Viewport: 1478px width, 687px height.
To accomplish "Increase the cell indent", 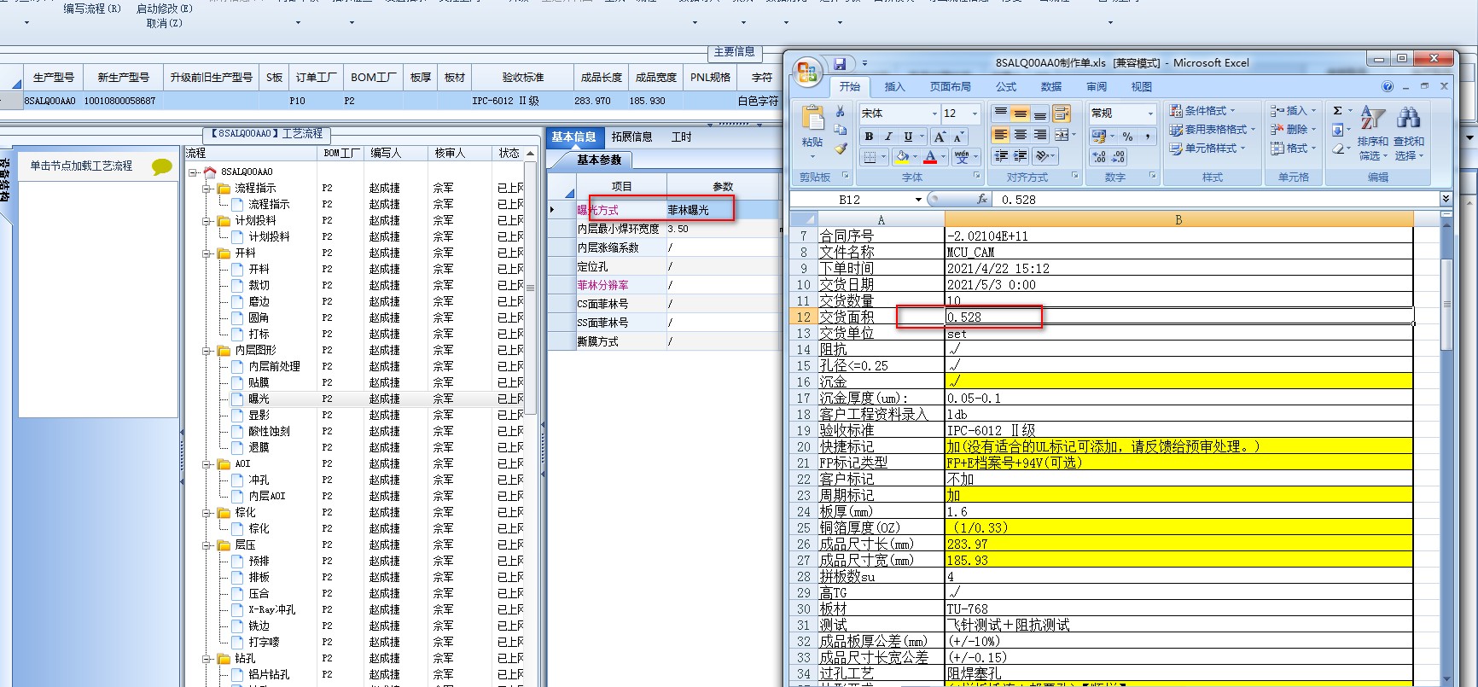I will click(1020, 156).
